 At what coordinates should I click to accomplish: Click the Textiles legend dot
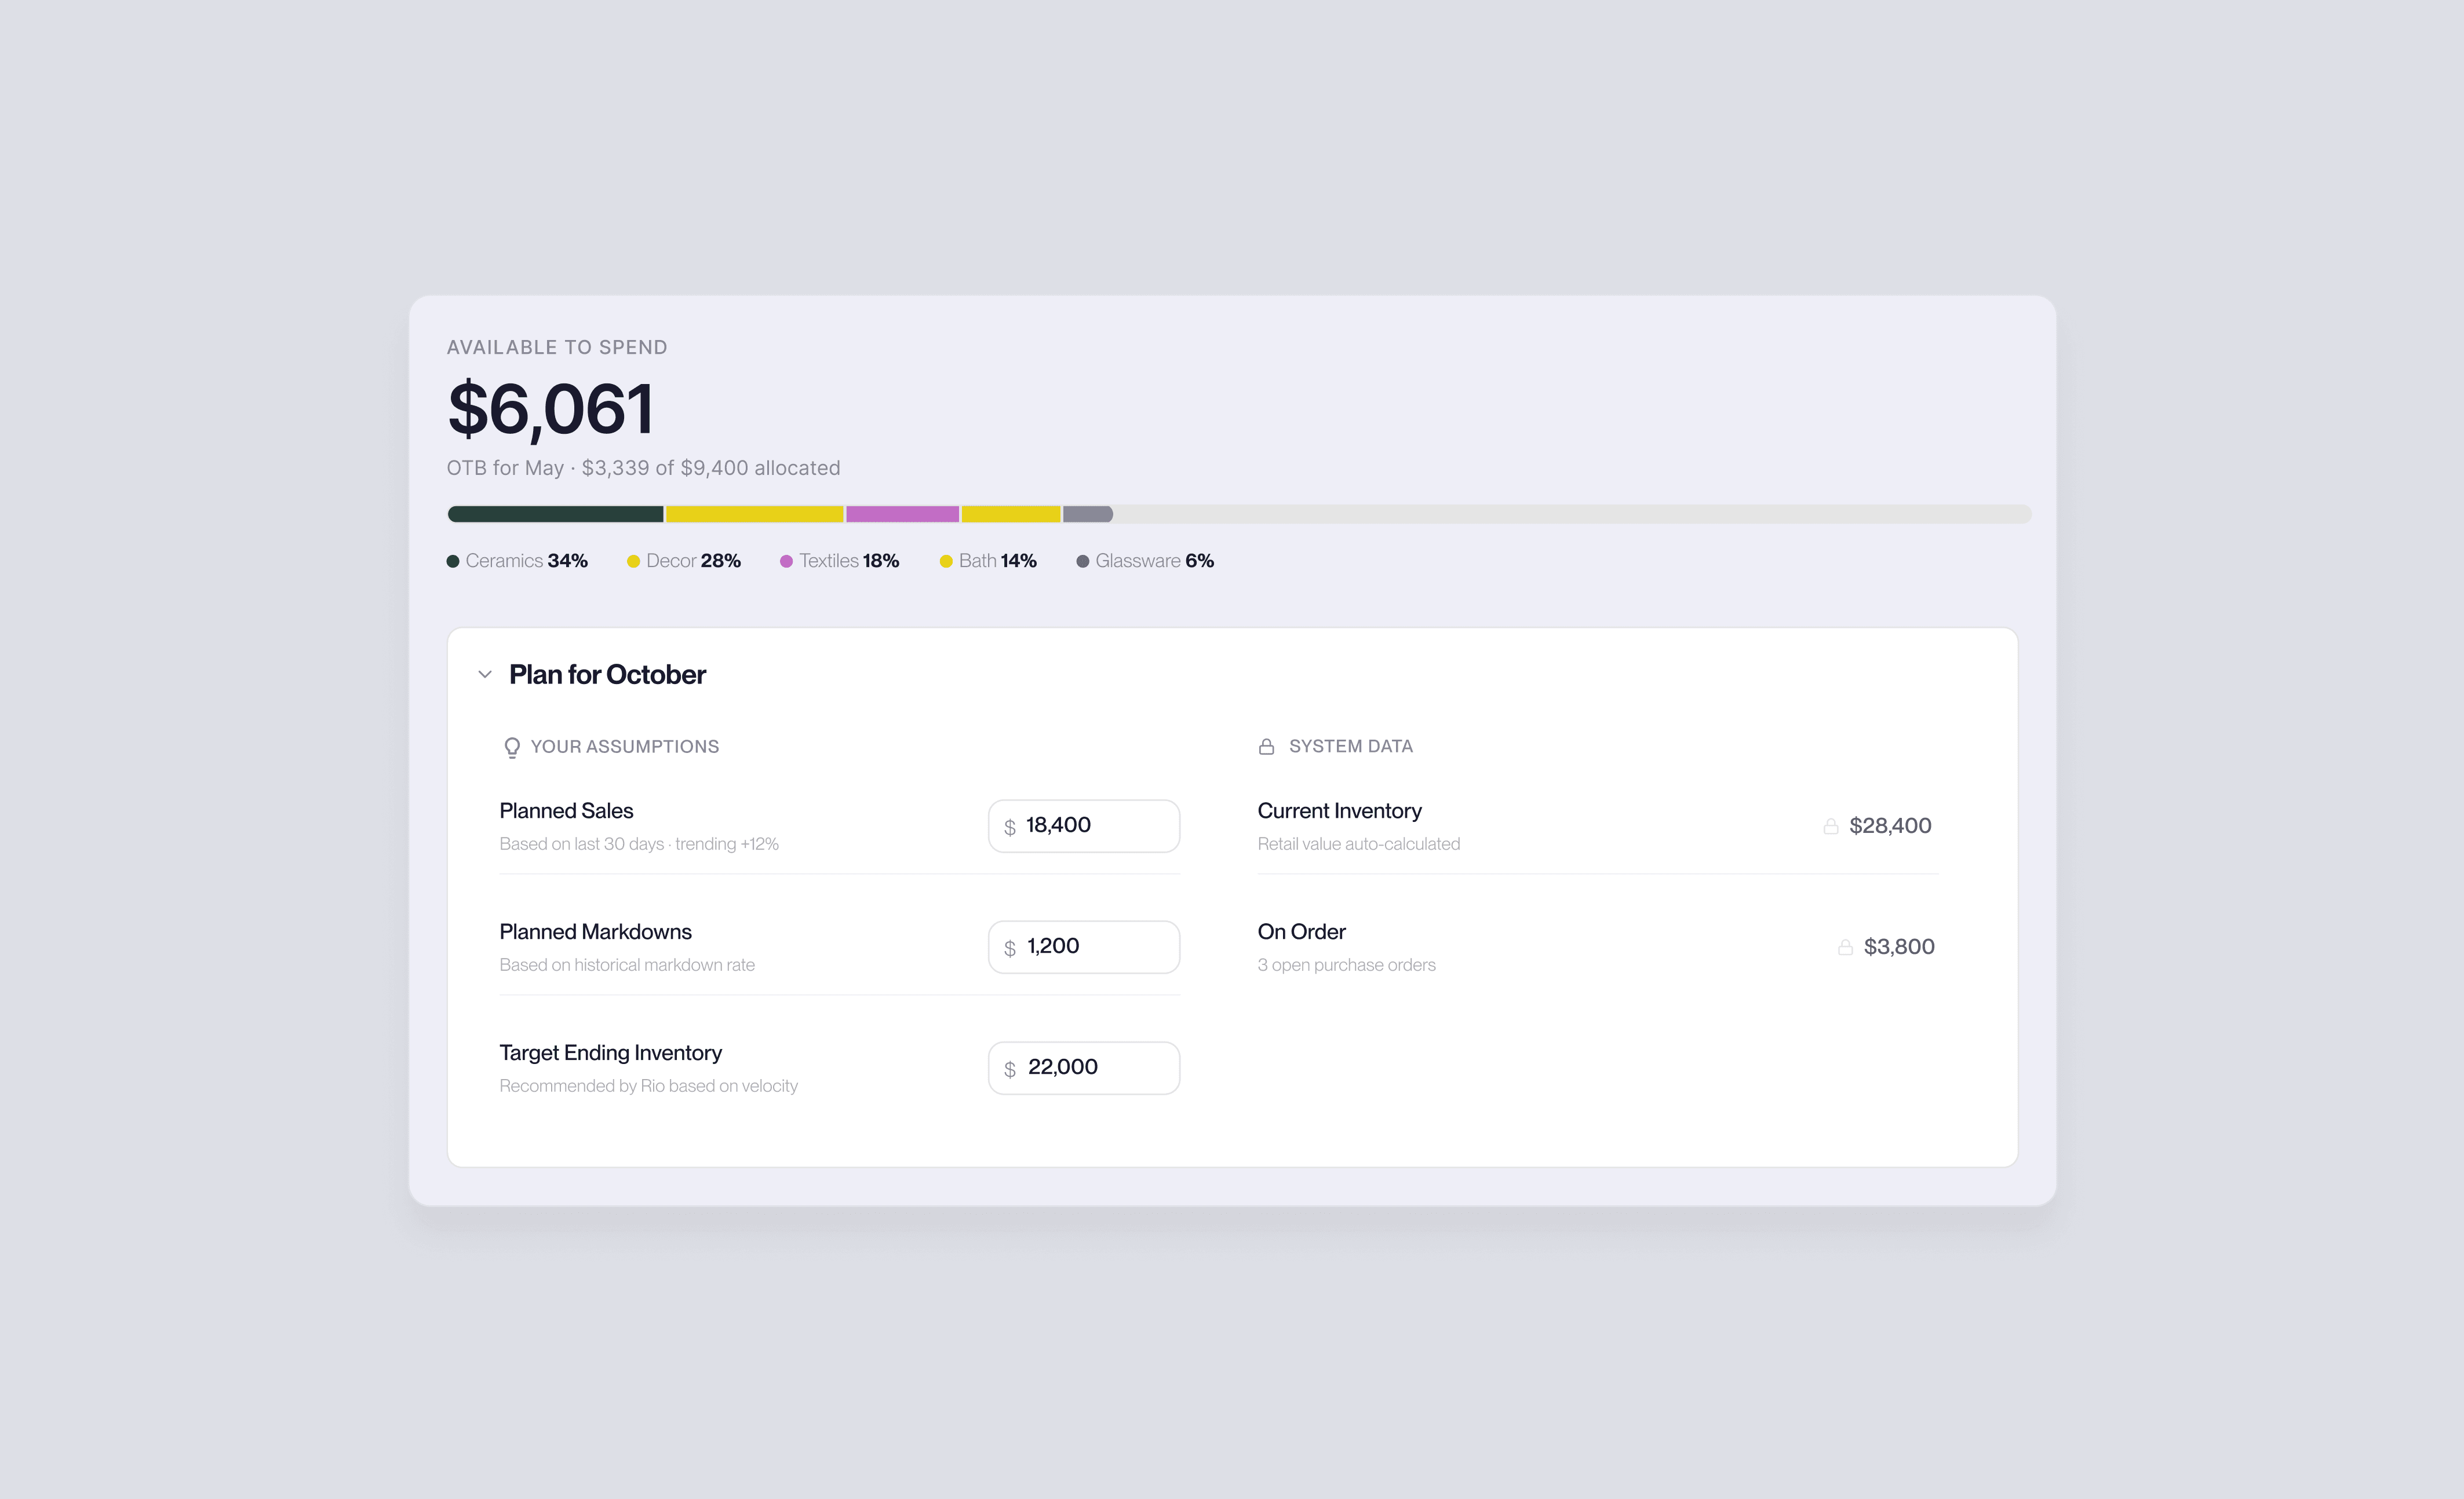pos(786,562)
